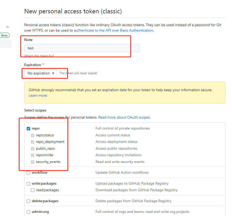Open Read more about OAuth scopes
Screen dimensions: 232x216
(124, 117)
